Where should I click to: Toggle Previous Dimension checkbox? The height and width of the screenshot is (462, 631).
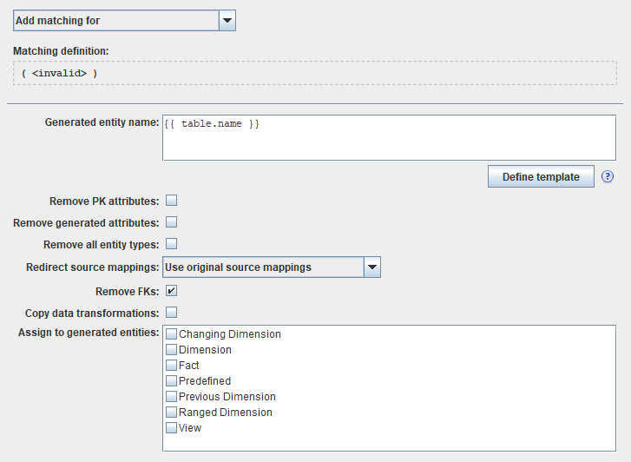(172, 397)
